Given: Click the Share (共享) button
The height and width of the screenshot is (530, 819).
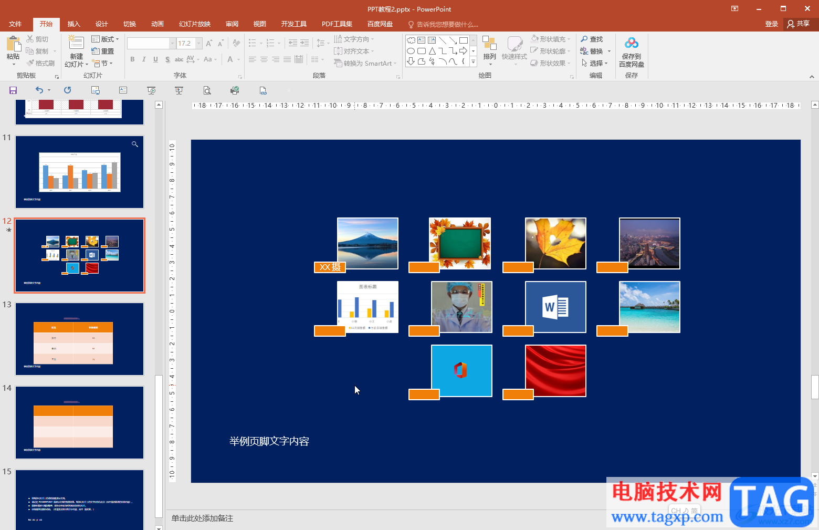Looking at the screenshot, I should tap(799, 24).
